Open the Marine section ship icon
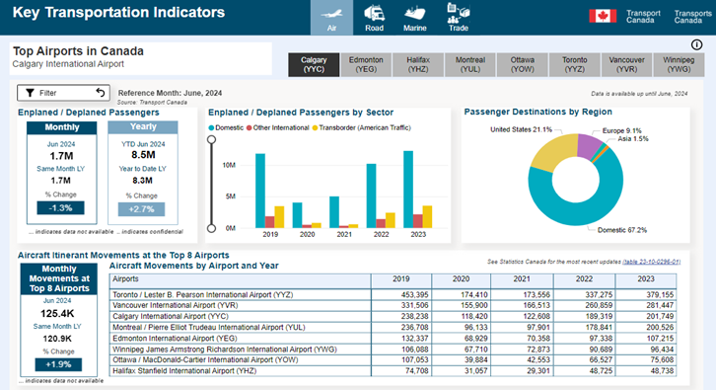716x390 pixels. tap(414, 13)
